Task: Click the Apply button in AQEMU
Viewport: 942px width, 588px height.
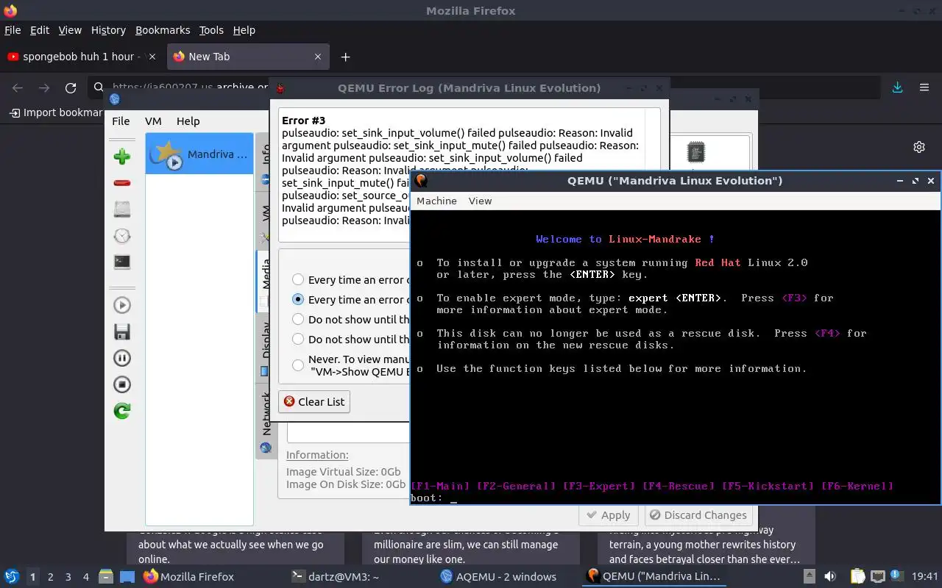Action: [x=608, y=515]
